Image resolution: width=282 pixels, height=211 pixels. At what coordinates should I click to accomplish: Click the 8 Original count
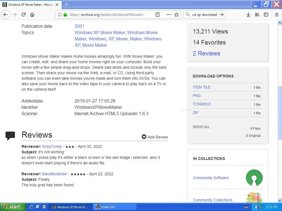coord(253,136)
